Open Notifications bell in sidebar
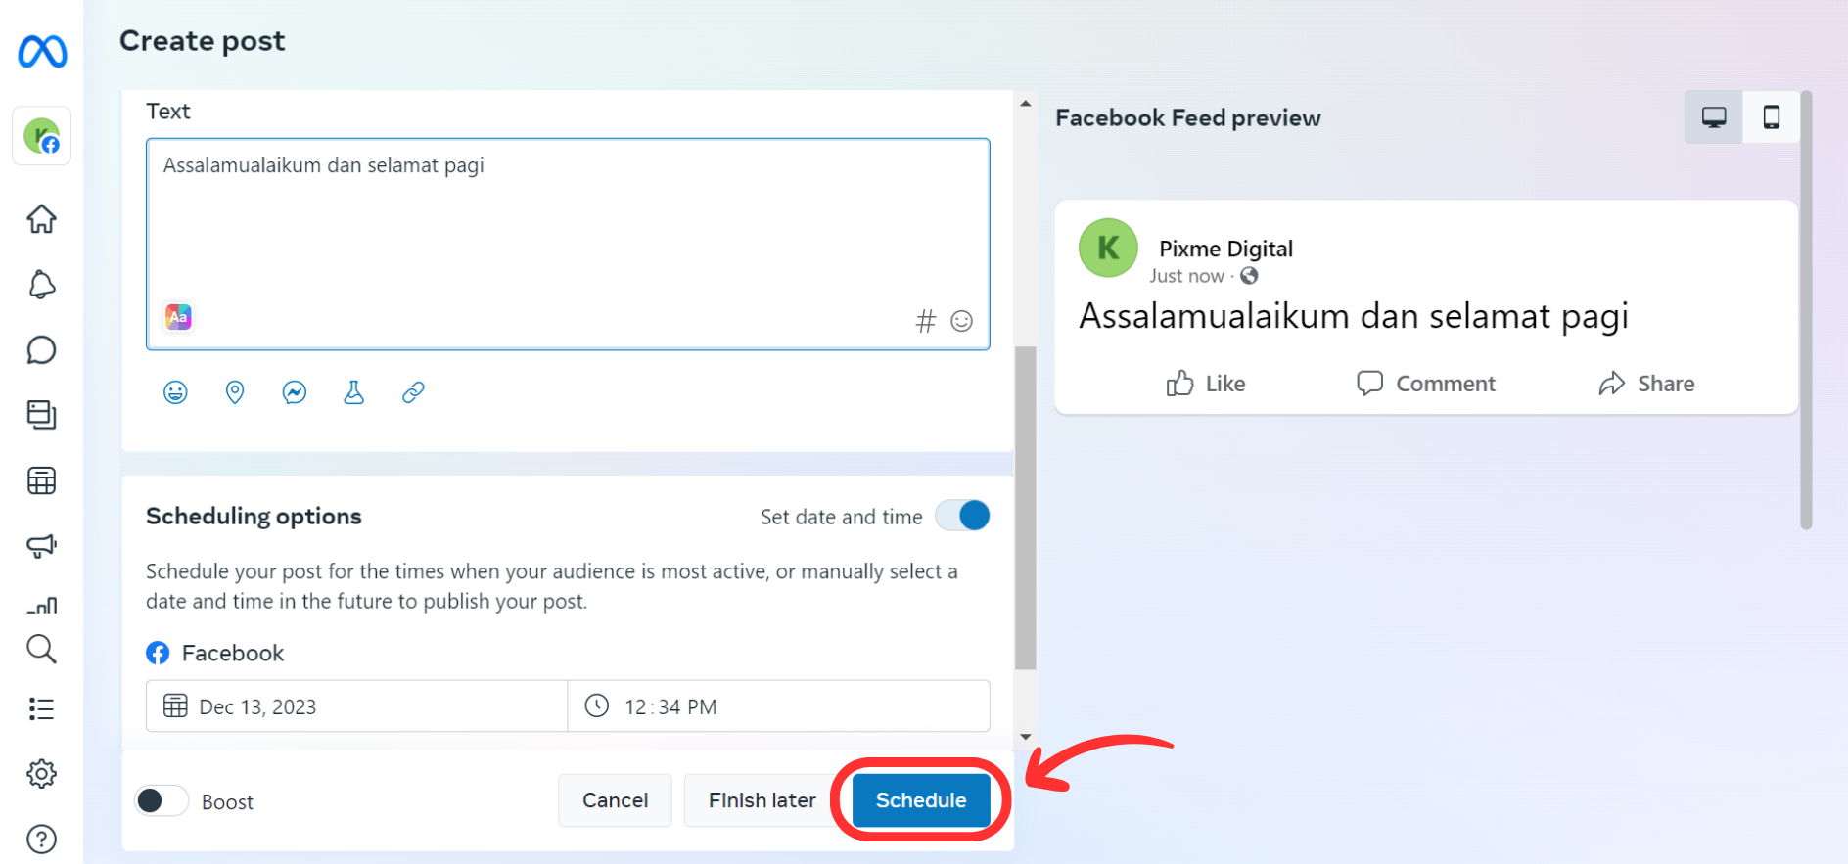The height and width of the screenshot is (864, 1848). (41, 285)
